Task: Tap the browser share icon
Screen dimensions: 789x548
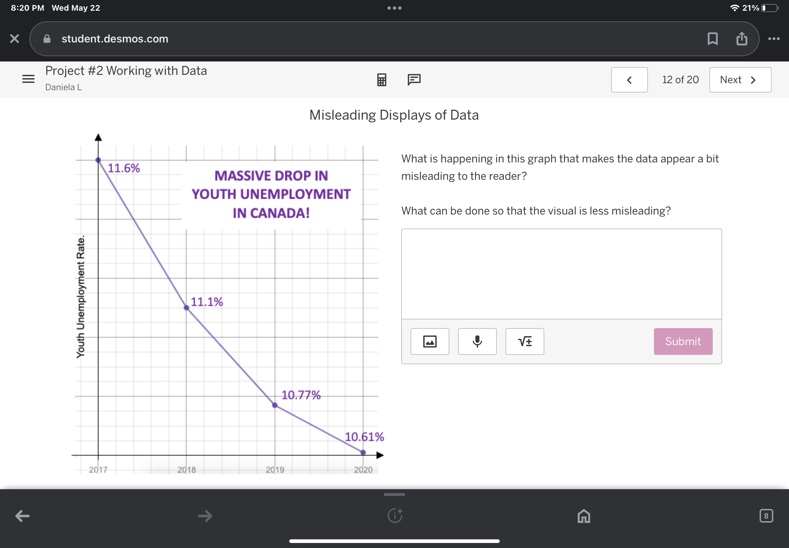Action: tap(742, 39)
